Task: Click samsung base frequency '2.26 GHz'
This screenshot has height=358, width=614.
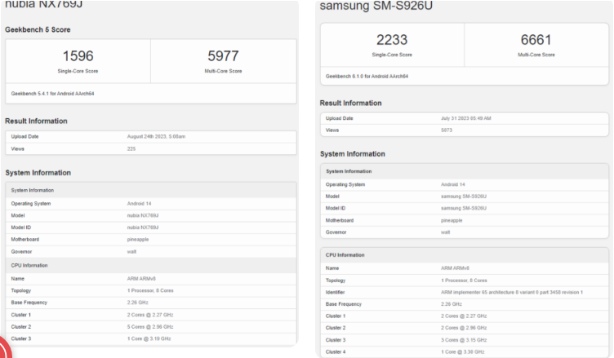Action: click(x=452, y=304)
